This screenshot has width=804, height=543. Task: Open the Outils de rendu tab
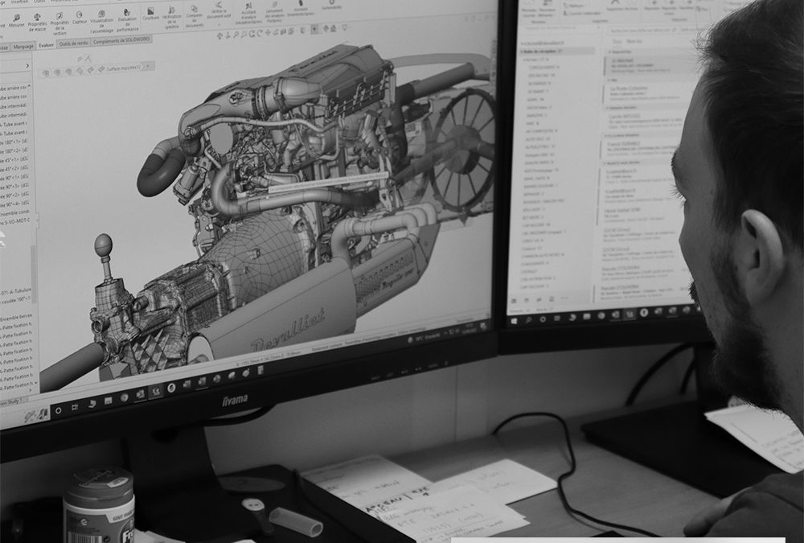pos(73,43)
